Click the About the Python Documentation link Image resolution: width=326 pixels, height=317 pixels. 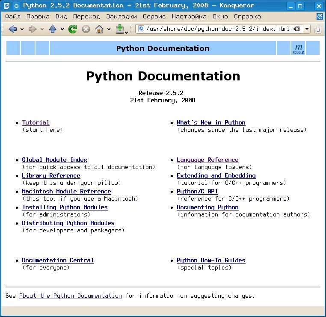click(x=71, y=296)
